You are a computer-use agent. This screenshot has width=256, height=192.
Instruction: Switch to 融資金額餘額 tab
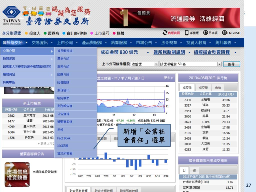pyautogui.click(x=104, y=190)
